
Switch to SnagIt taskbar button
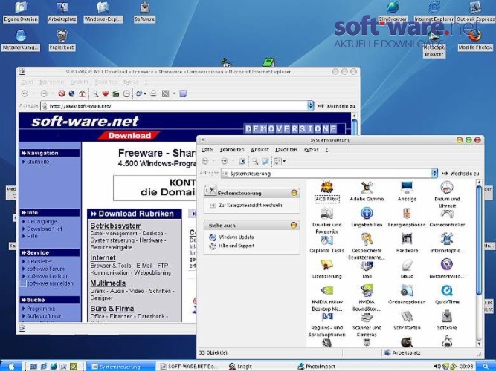point(241,367)
